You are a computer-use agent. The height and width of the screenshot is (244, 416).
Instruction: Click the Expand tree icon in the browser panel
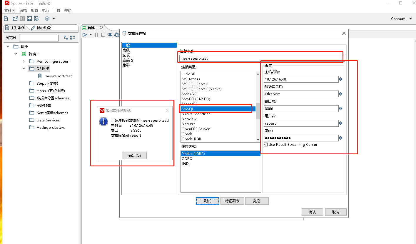point(66,38)
